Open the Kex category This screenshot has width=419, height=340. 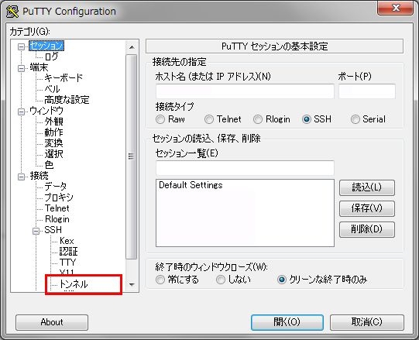[x=67, y=241]
